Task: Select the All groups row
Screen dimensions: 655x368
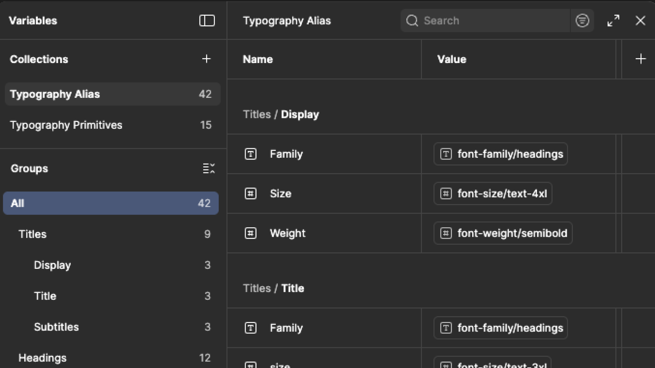Action: point(111,203)
